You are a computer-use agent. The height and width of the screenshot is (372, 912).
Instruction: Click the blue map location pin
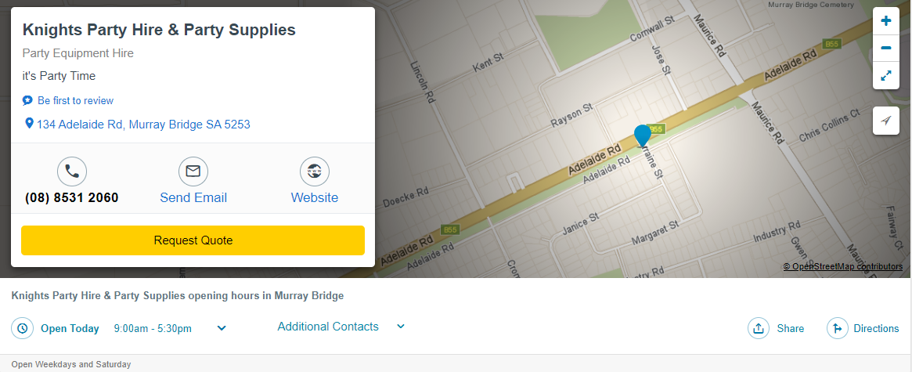coord(643,135)
